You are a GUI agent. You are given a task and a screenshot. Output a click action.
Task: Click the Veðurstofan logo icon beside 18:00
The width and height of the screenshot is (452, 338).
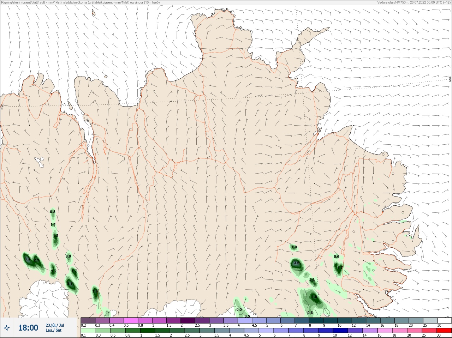(7, 328)
